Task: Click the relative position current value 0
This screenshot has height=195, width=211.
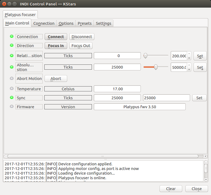Action: (x=117, y=56)
